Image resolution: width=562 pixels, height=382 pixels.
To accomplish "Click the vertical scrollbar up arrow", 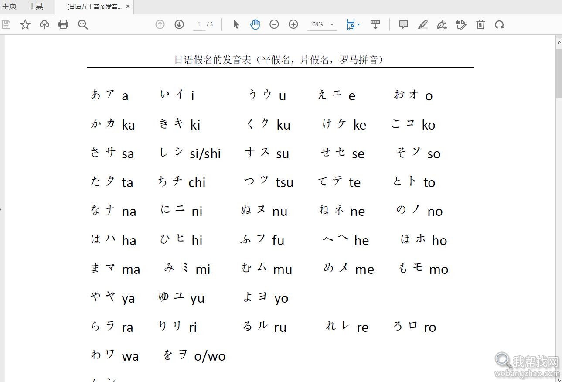I will click(x=559, y=42).
